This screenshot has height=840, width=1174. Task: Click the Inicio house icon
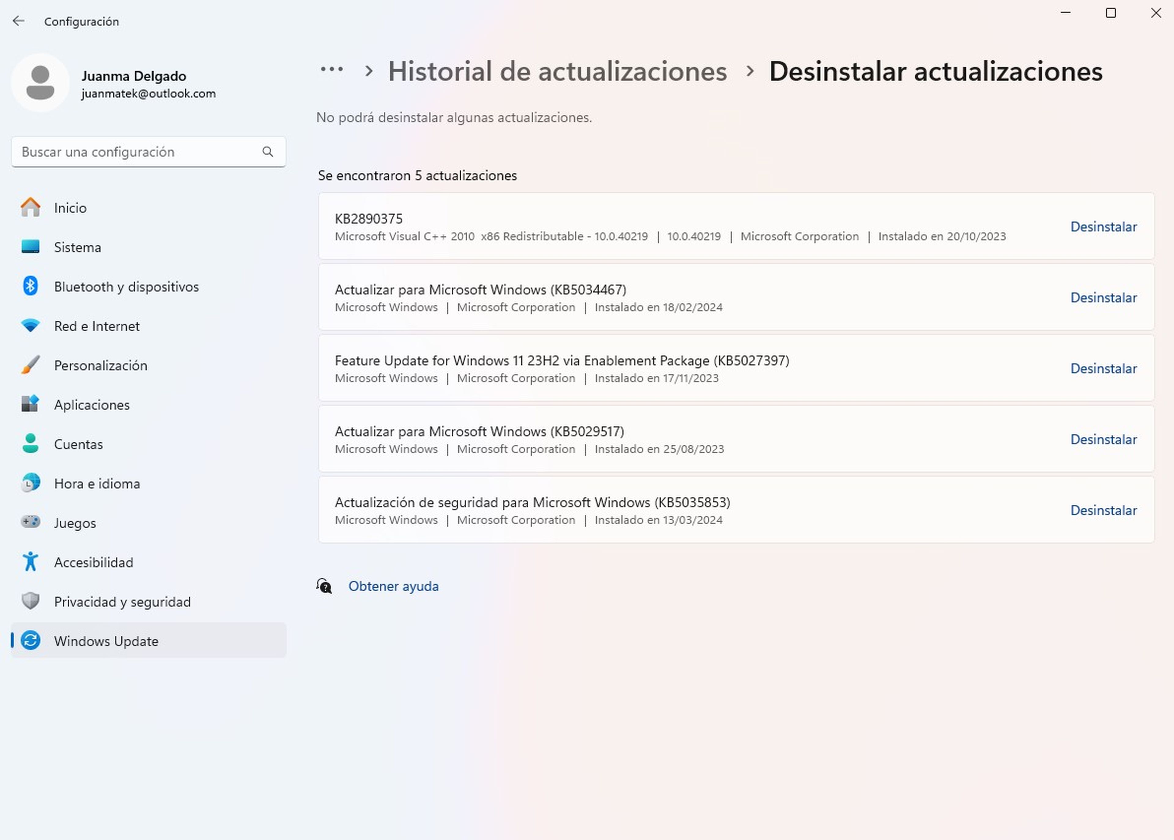[x=31, y=208]
